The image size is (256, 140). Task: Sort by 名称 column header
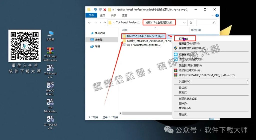(125, 30)
